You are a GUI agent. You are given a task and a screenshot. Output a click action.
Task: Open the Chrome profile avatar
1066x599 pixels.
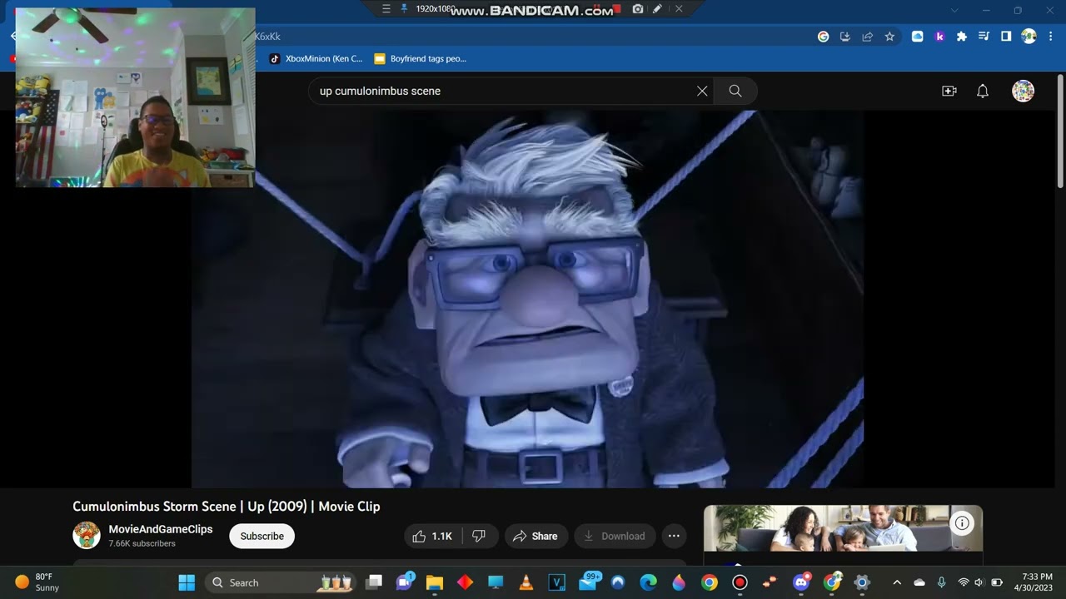click(1029, 37)
